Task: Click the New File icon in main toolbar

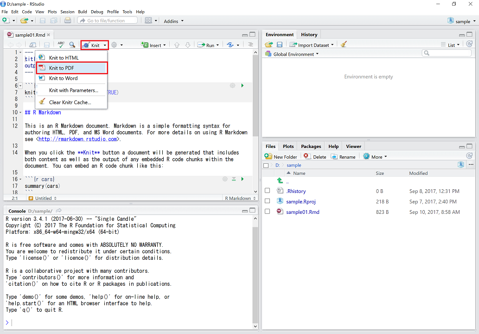Action: click(6, 20)
